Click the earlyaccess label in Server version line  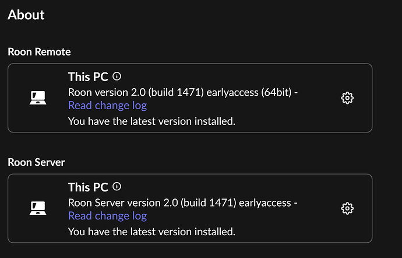tap(265, 203)
